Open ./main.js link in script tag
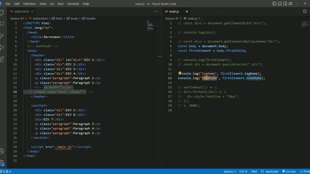 pyautogui.click(x=63, y=147)
